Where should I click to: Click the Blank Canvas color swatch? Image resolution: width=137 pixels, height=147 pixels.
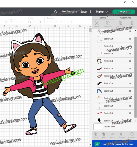98,127
